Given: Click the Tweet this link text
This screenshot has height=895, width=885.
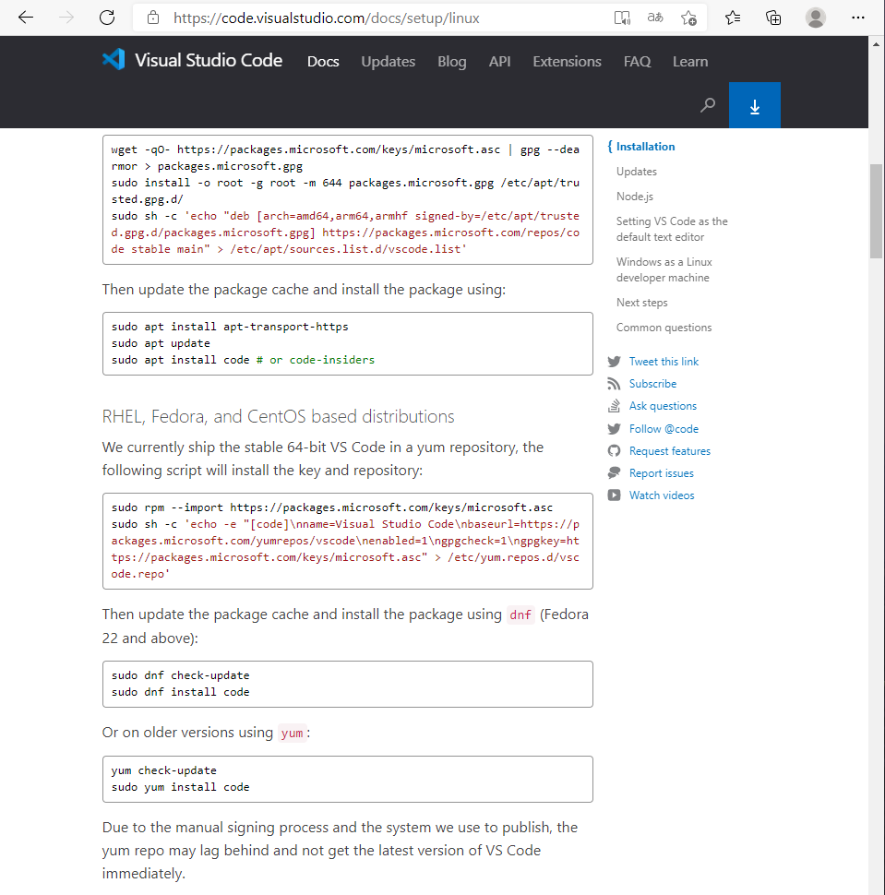Looking at the screenshot, I should pos(664,362).
